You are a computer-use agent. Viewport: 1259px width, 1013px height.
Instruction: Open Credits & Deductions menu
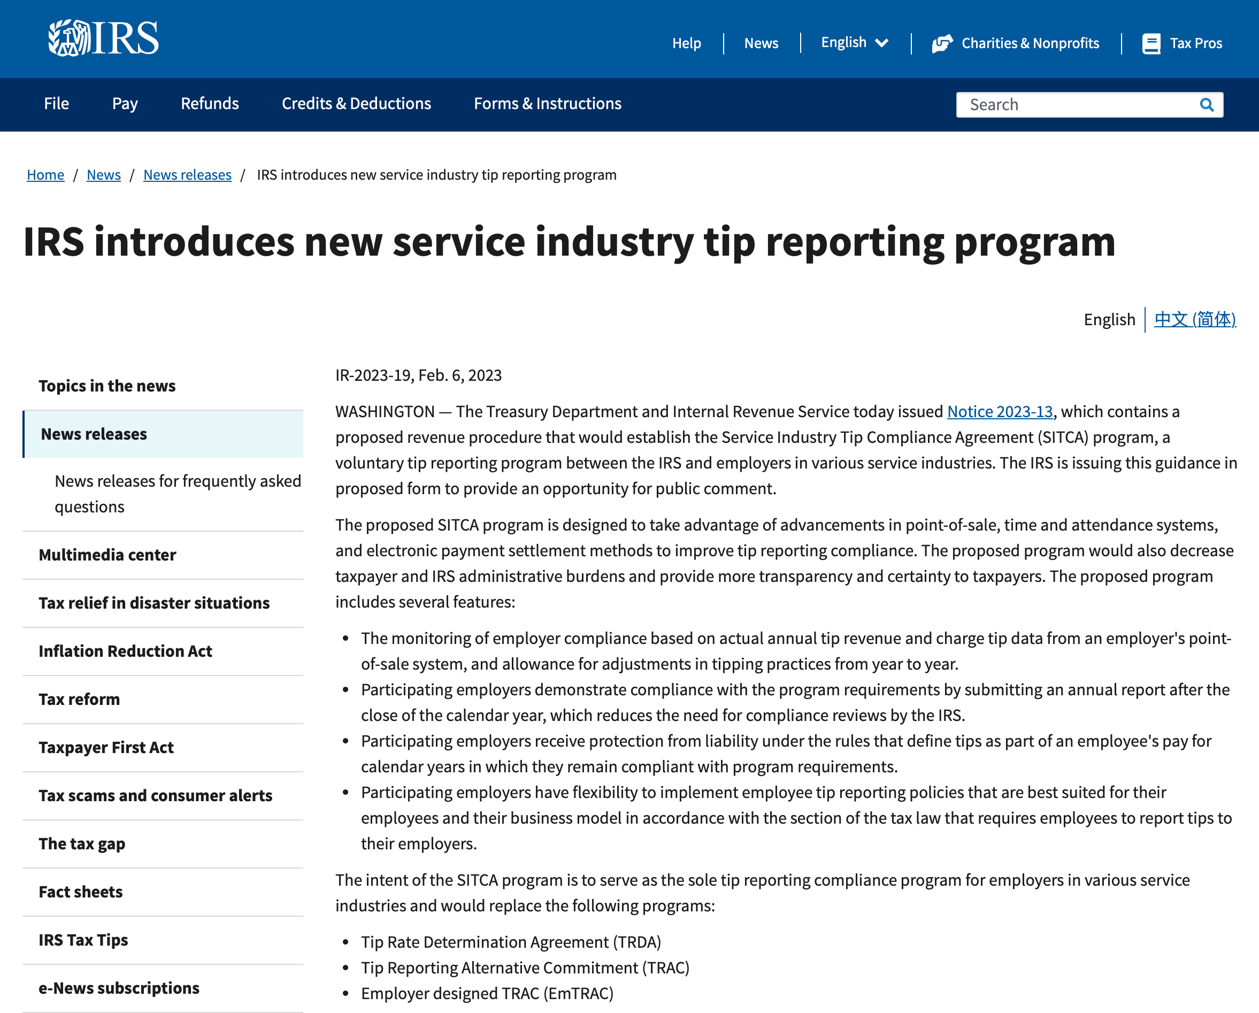point(356,104)
